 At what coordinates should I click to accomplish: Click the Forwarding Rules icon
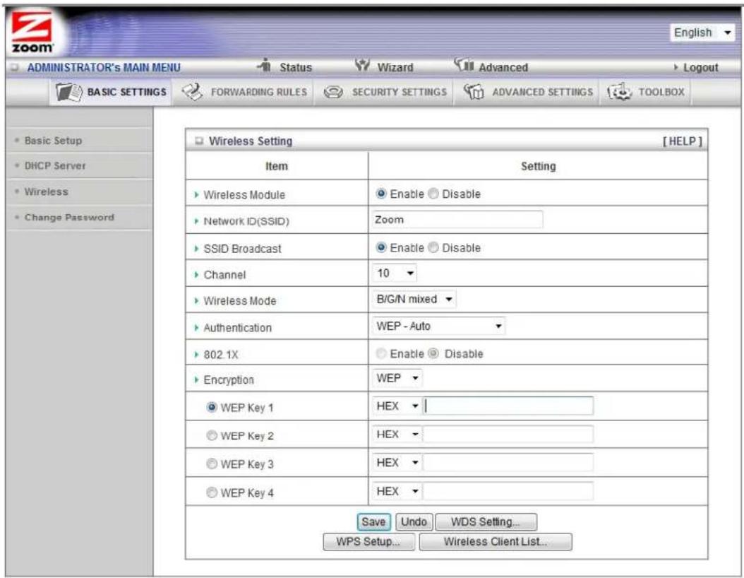pyautogui.click(x=192, y=92)
